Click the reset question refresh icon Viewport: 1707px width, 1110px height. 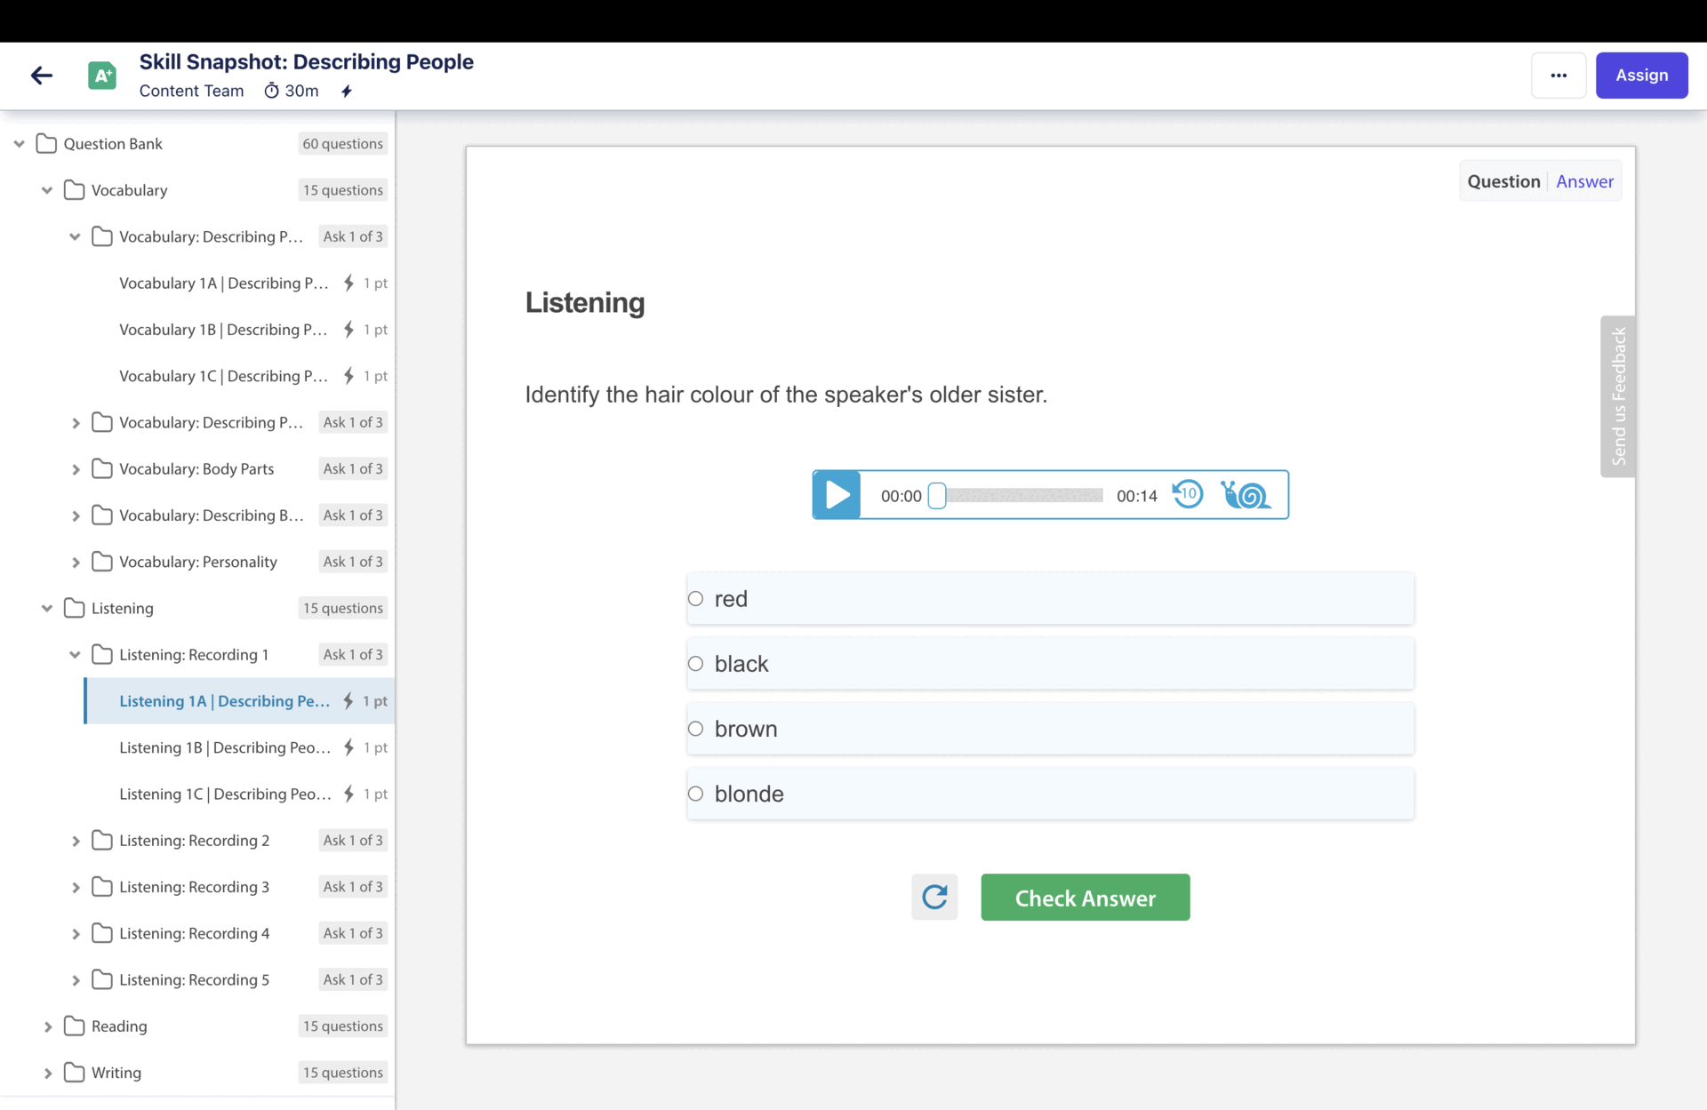coord(934,898)
